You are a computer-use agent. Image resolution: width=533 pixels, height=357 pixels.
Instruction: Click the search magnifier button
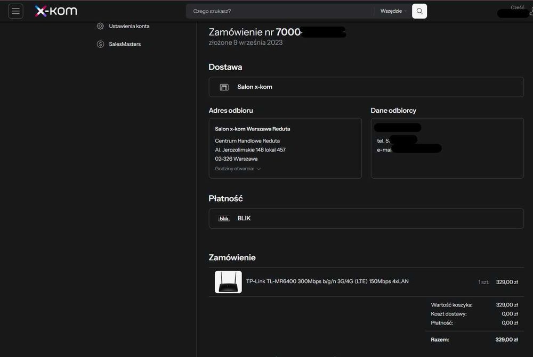419,11
